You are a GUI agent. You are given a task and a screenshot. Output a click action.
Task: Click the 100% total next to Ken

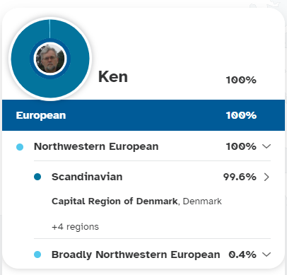tap(241, 80)
